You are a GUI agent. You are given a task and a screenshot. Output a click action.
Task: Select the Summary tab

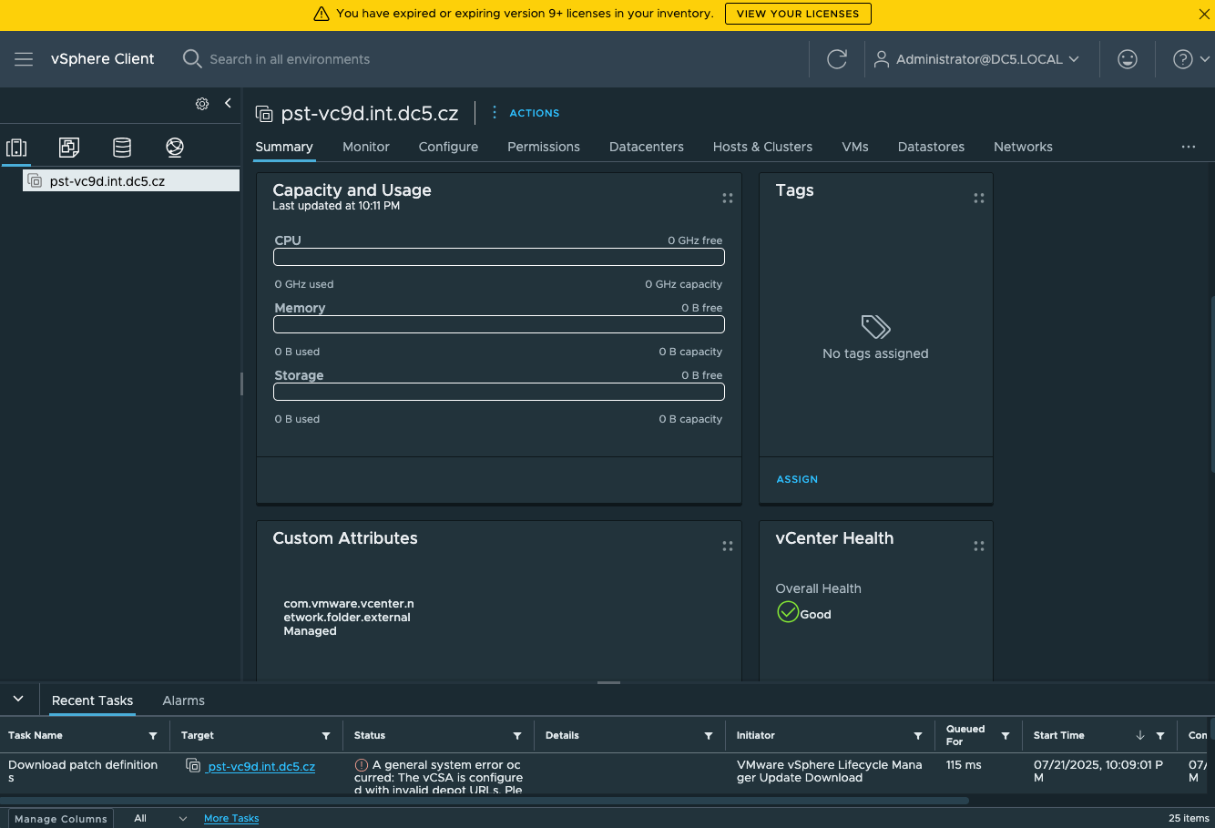(284, 148)
